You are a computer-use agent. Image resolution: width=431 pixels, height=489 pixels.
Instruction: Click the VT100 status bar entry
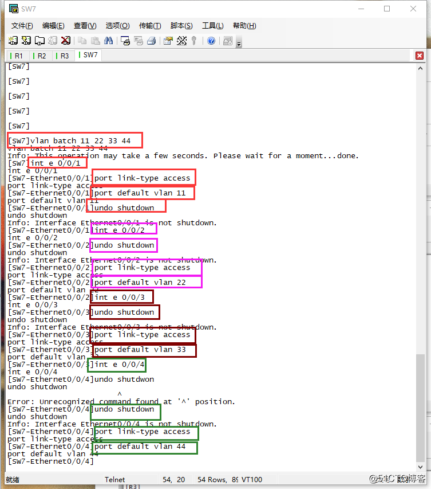click(x=252, y=479)
